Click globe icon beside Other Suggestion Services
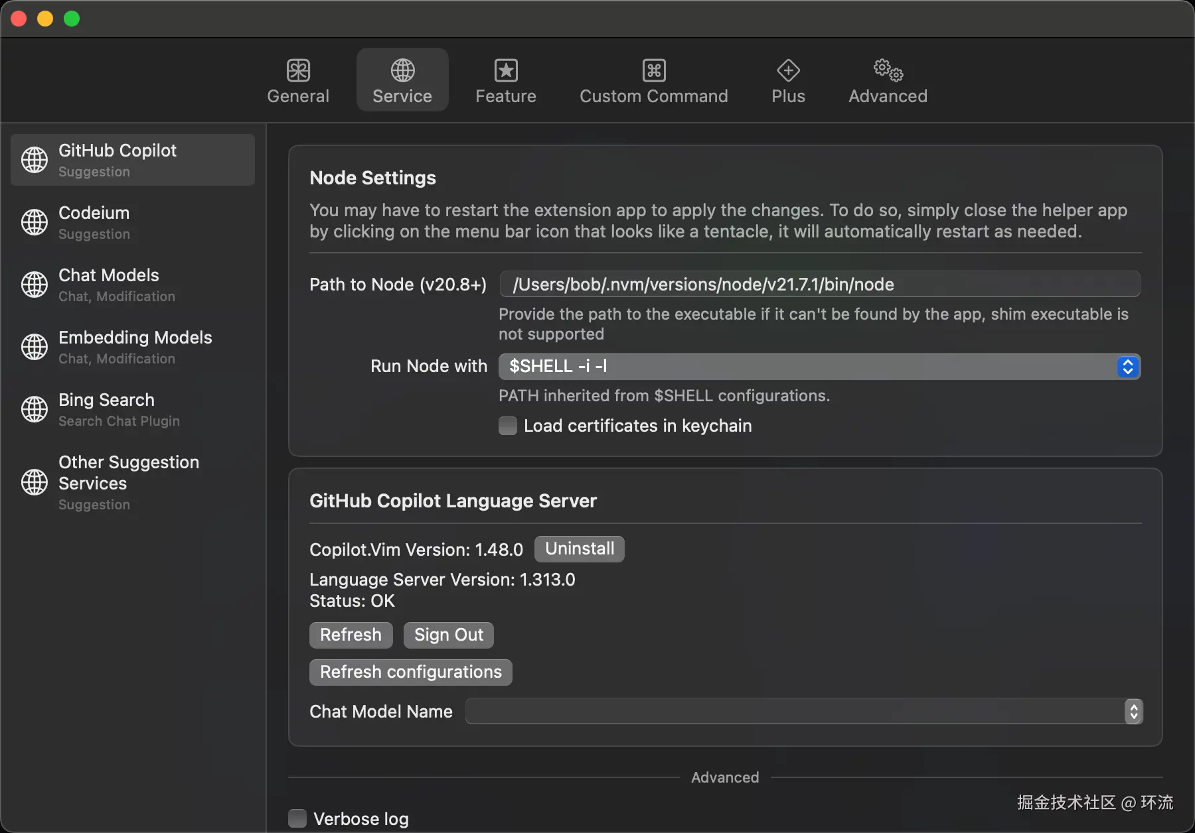The height and width of the screenshot is (833, 1195). (35, 482)
